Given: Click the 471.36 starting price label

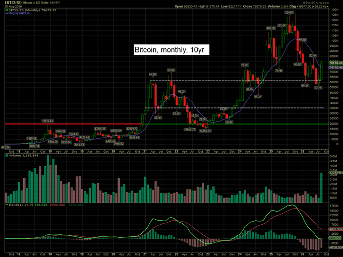Looking at the screenshot, I should (6, 147).
